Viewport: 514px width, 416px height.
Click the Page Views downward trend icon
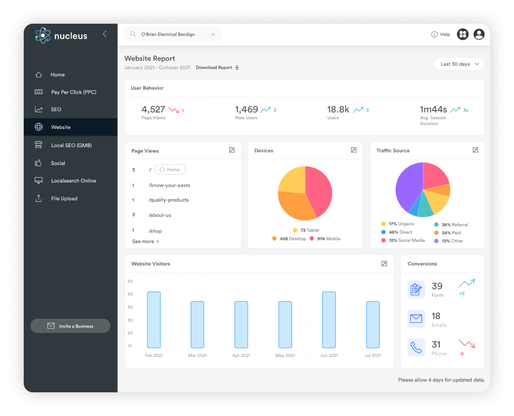pos(174,110)
